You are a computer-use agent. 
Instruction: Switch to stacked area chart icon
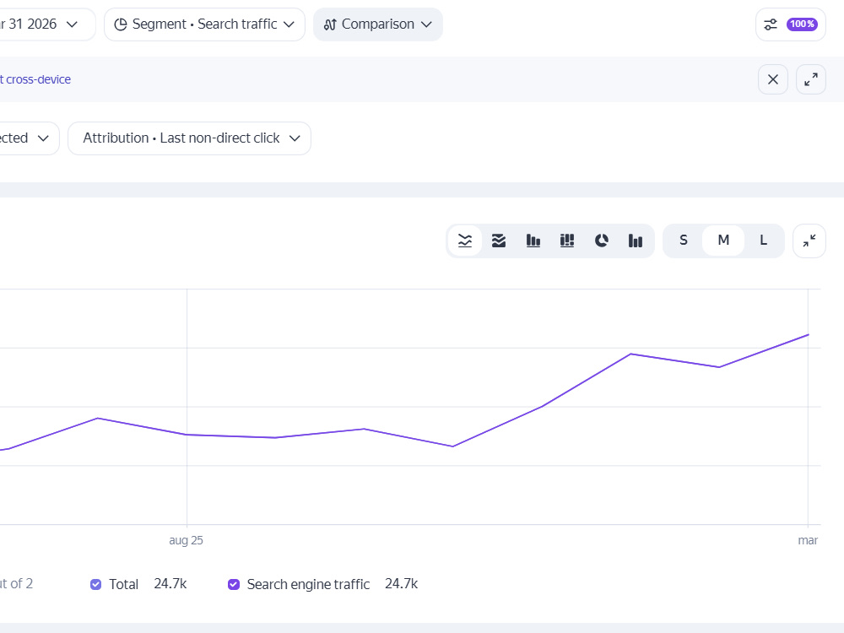(x=499, y=241)
